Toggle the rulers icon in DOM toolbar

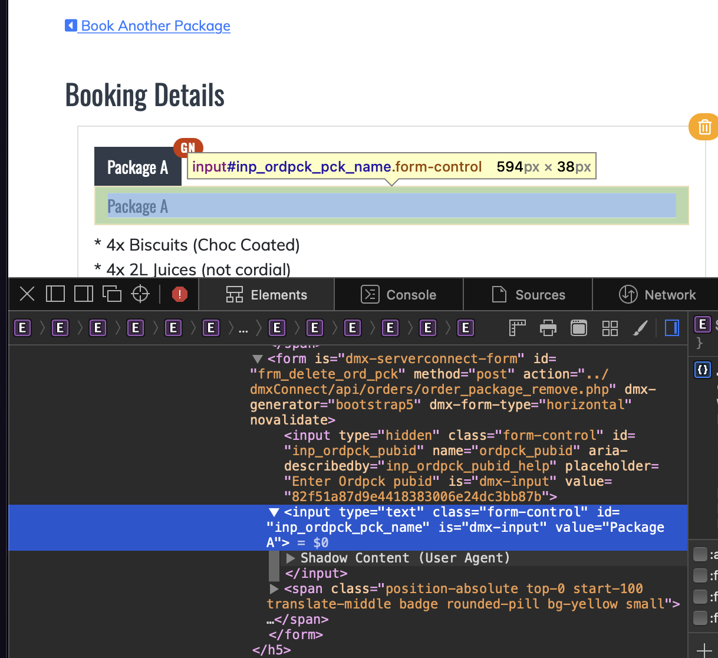517,328
